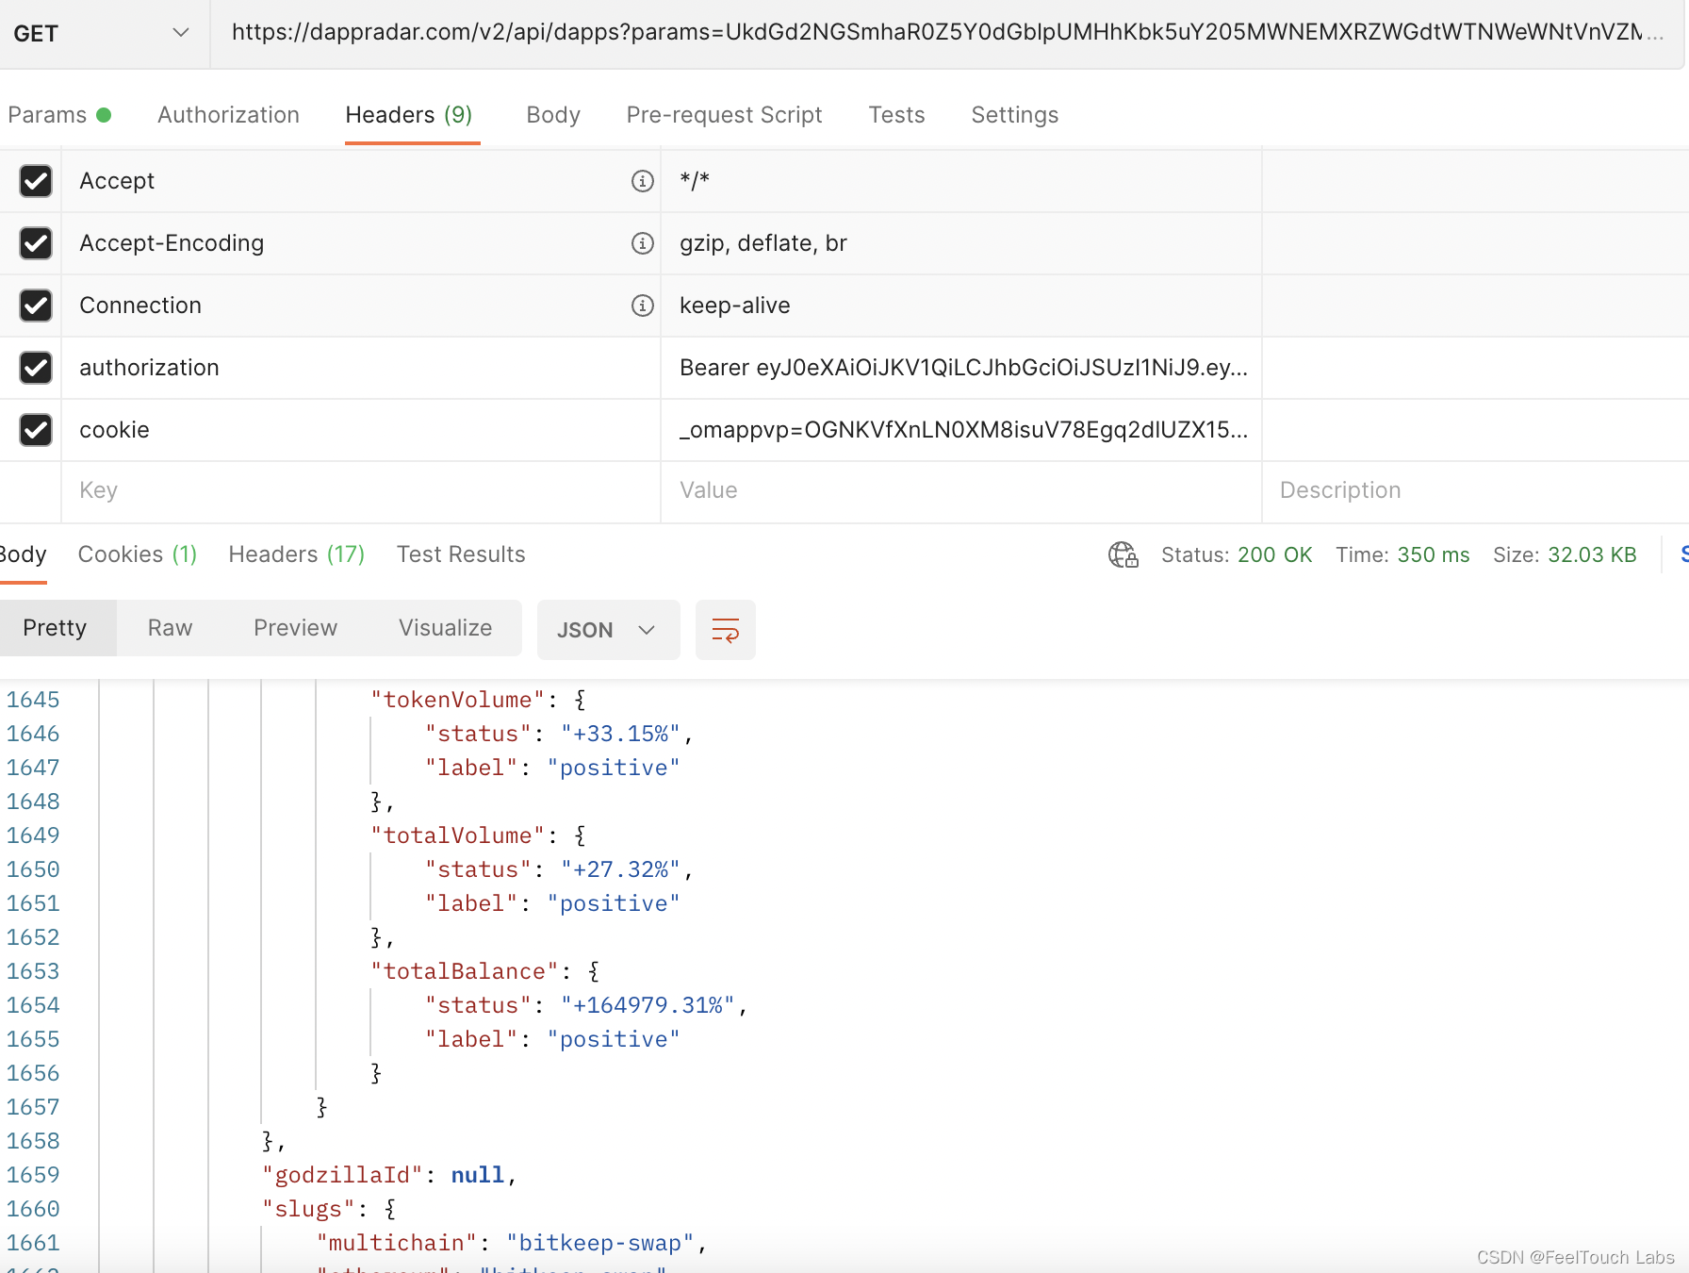Disable the cookie header checkbox
This screenshot has width=1689, height=1273.
coord(35,430)
